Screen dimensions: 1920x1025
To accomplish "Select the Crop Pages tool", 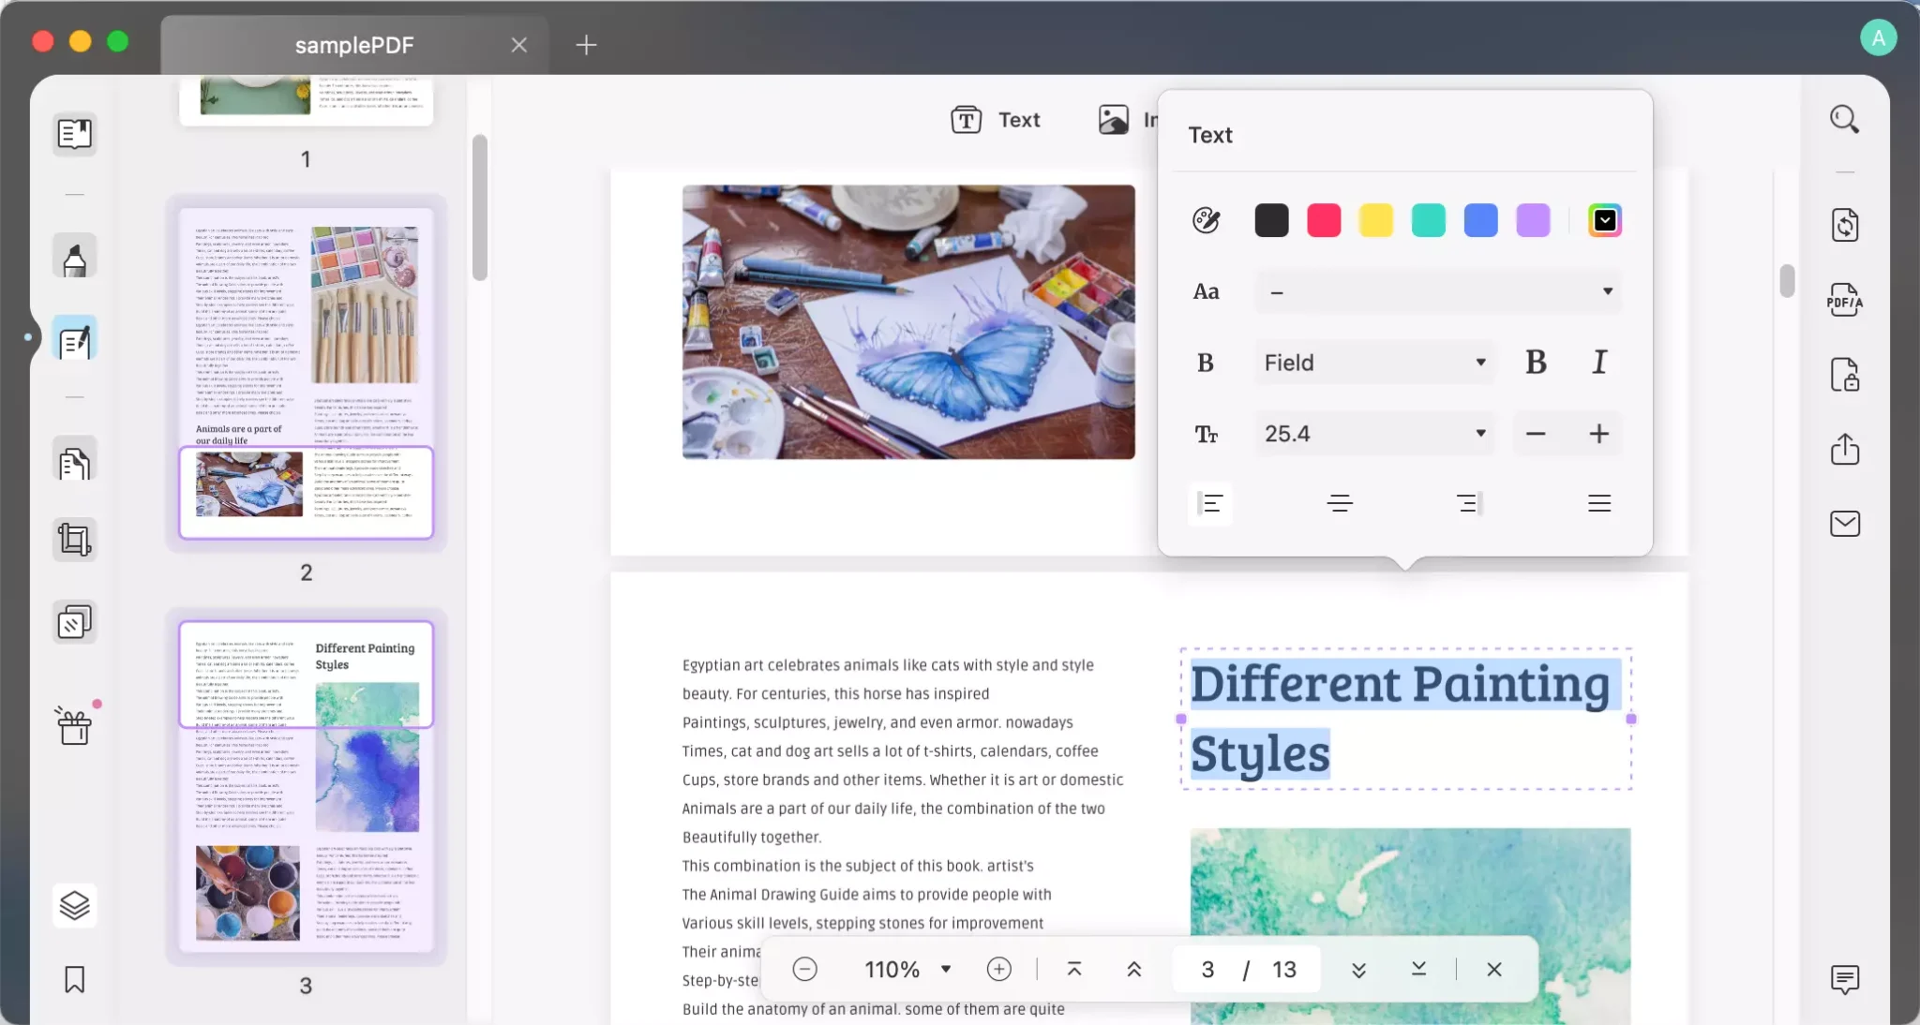I will click(74, 540).
